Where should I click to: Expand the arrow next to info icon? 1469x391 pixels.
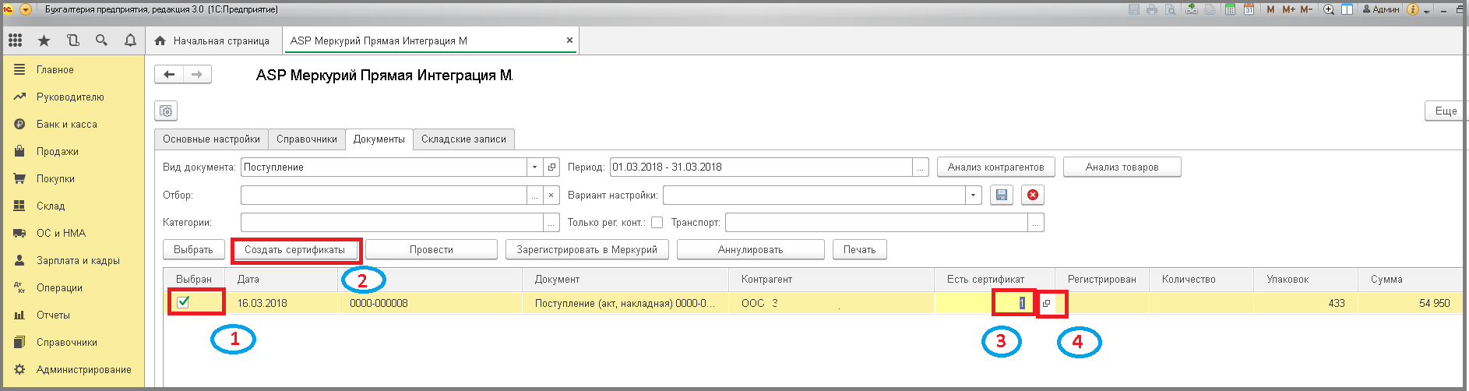click(x=1426, y=11)
